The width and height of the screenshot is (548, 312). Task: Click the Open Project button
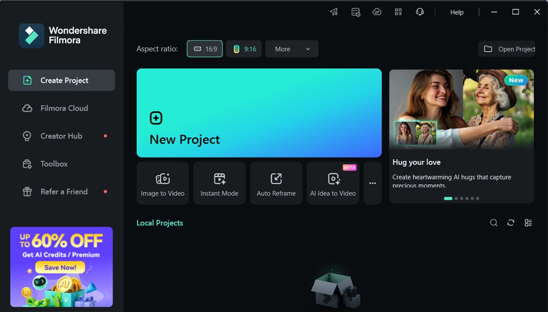tap(506, 49)
